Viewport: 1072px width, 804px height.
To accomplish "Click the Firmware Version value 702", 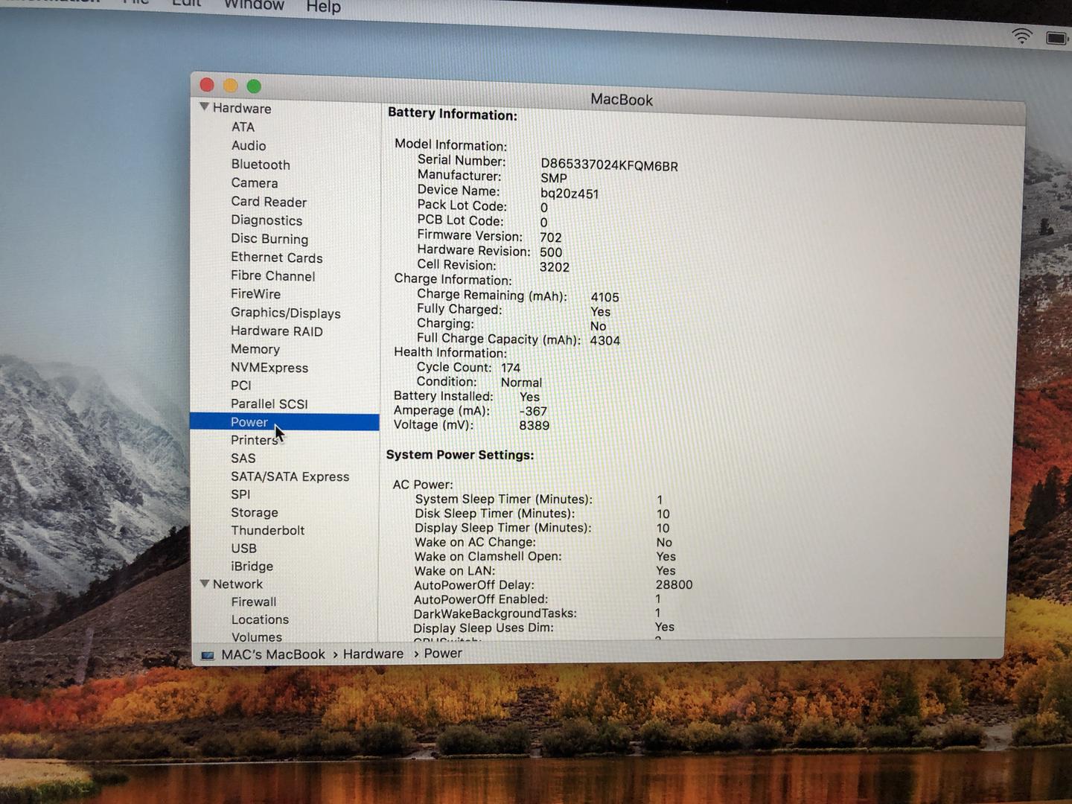I will point(551,237).
